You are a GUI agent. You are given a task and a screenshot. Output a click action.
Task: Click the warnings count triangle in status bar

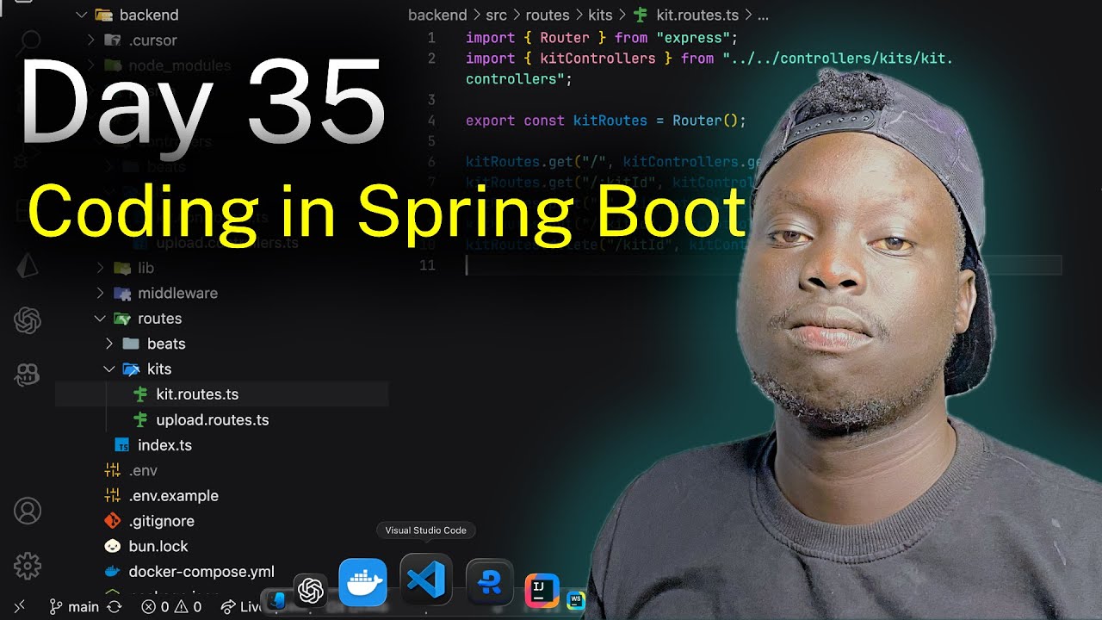tap(183, 607)
